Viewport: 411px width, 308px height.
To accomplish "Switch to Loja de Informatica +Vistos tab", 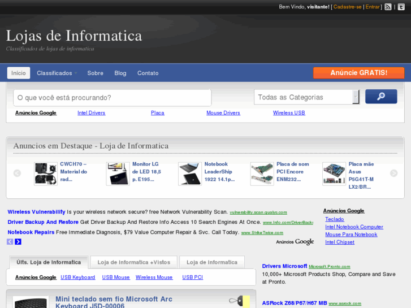I will tap(133, 262).
